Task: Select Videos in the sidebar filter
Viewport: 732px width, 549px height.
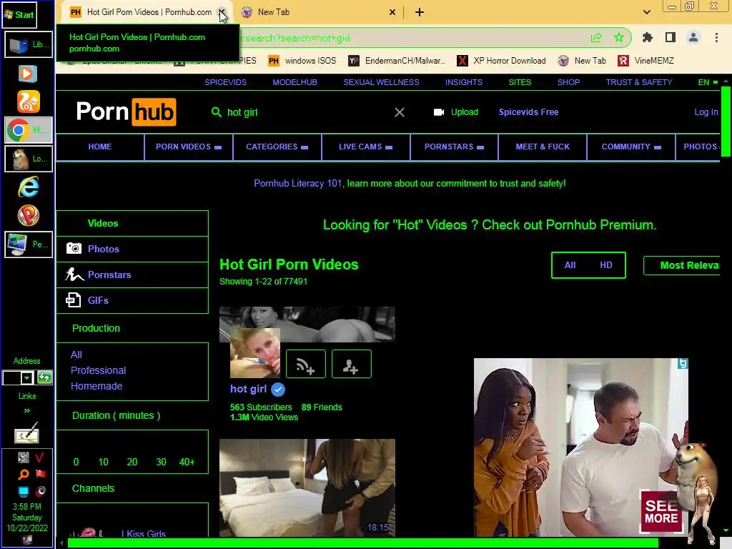Action: [x=132, y=223]
